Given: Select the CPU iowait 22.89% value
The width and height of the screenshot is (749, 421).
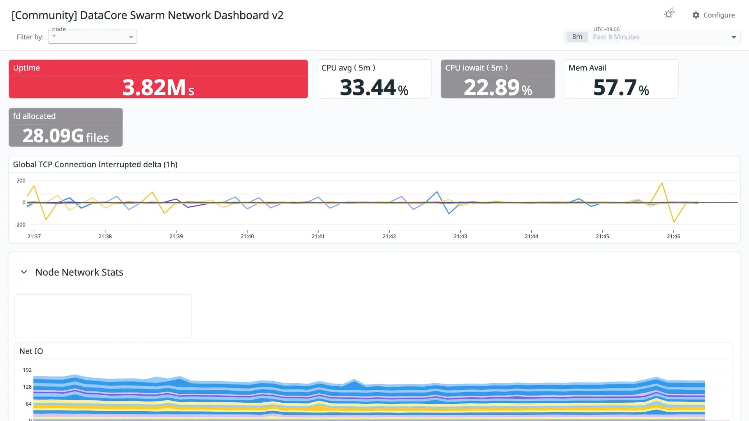Looking at the screenshot, I should point(498,87).
